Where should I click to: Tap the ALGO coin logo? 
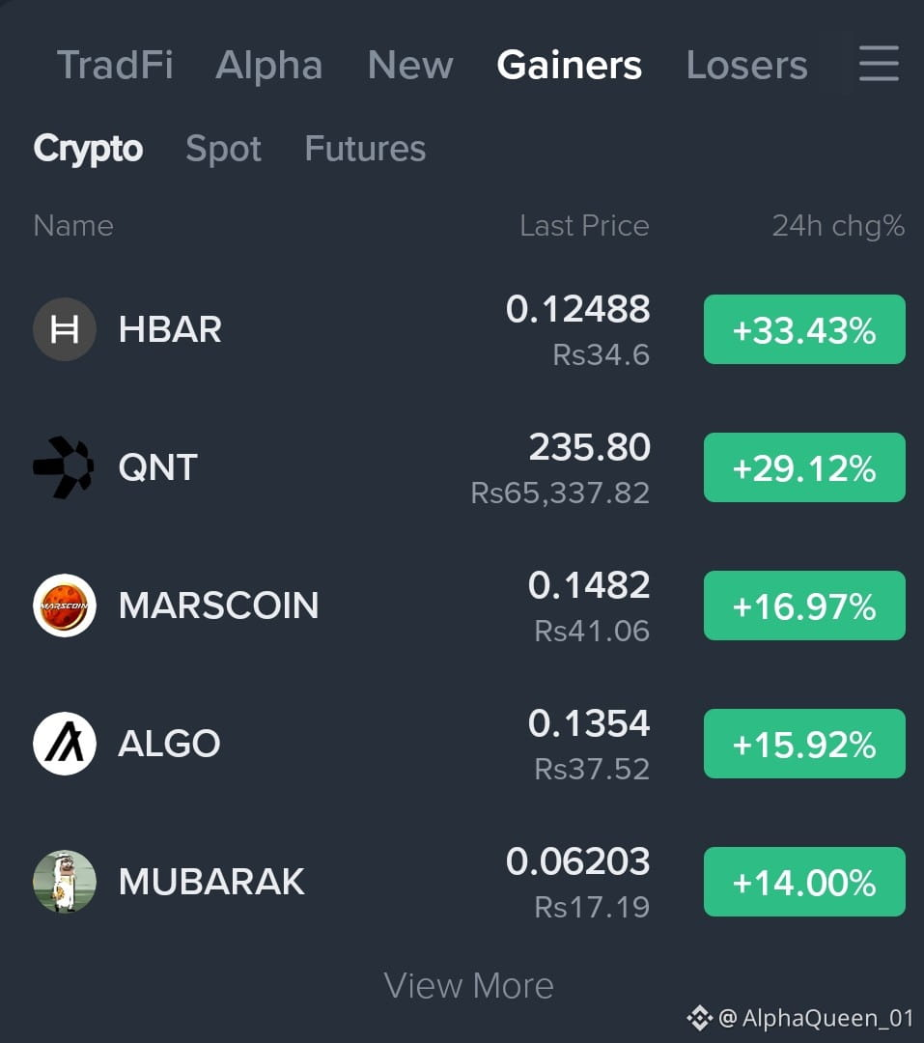65,744
